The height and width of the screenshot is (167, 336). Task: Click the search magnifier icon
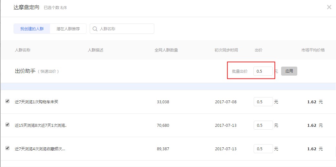point(95,29)
